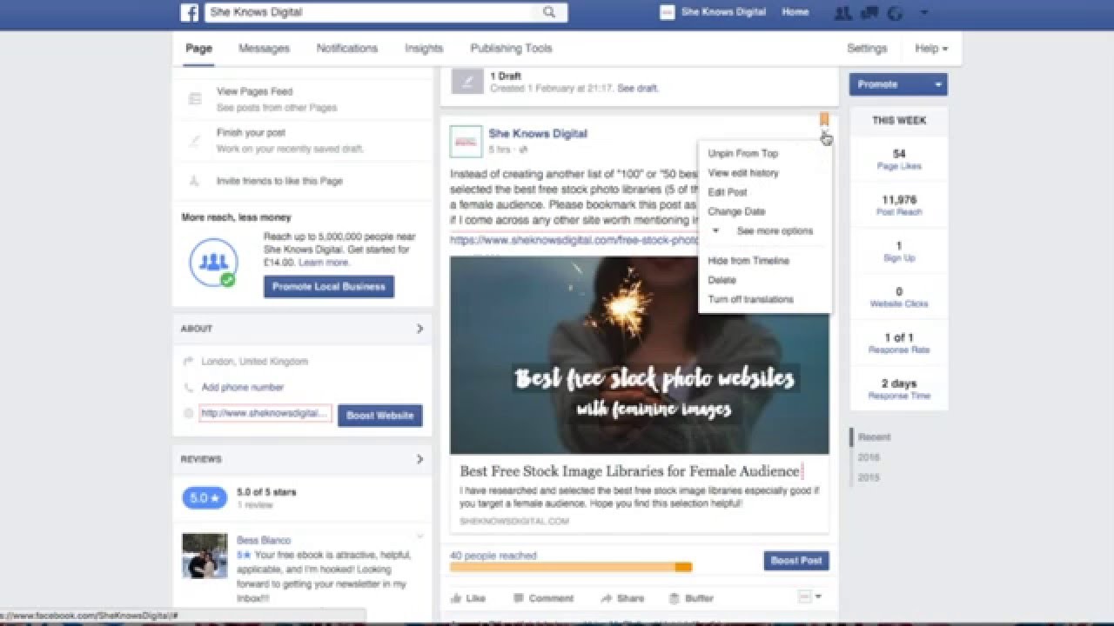Expand See more options in post menu
Image resolution: width=1114 pixels, height=626 pixels.
(762, 231)
